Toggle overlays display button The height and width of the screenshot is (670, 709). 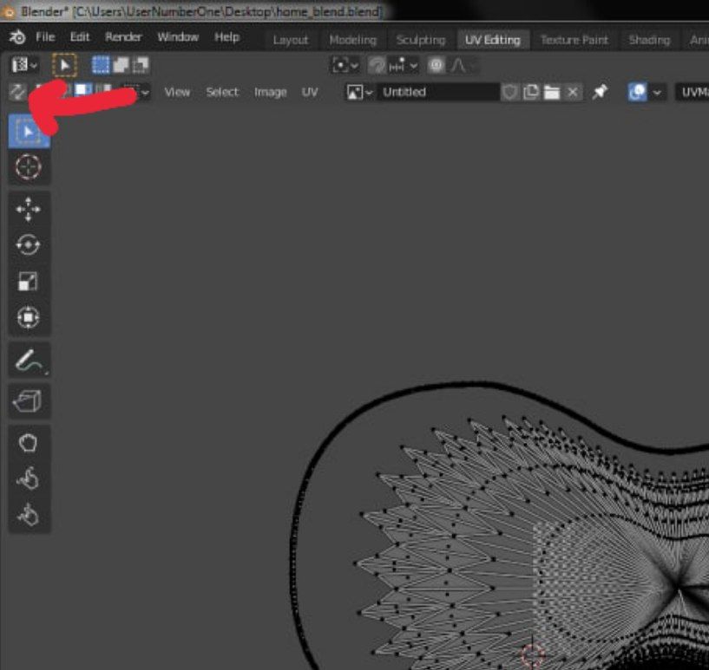pos(637,92)
